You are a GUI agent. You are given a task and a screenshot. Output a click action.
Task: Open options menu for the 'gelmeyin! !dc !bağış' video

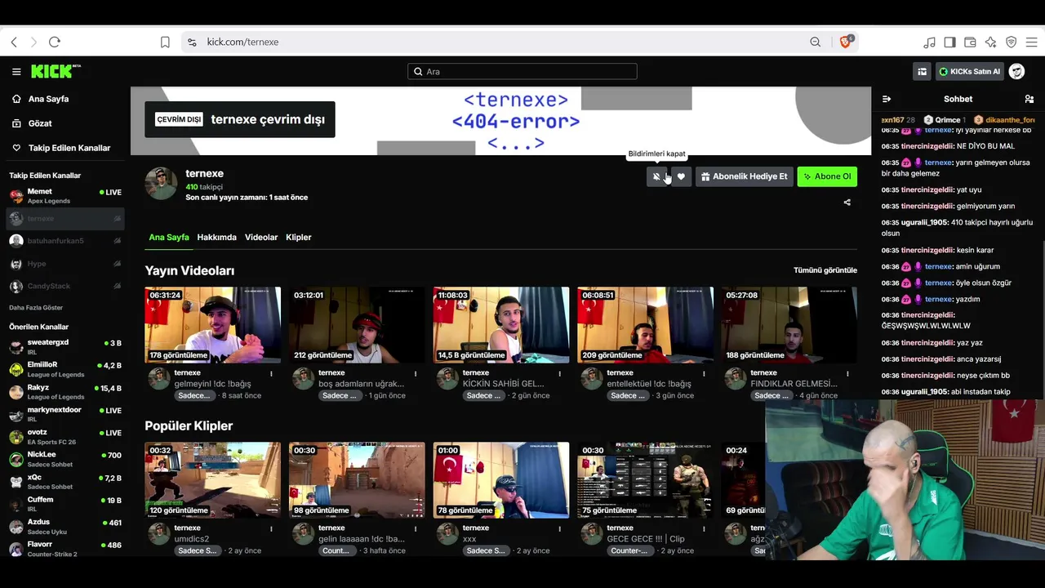271,374
